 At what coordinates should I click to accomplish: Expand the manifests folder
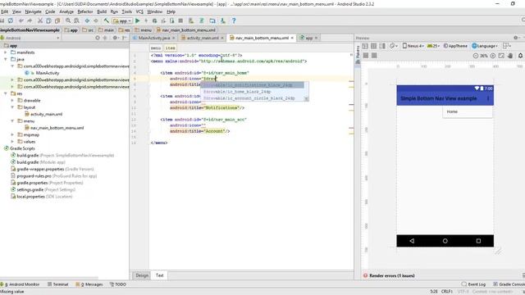[x=6, y=52]
